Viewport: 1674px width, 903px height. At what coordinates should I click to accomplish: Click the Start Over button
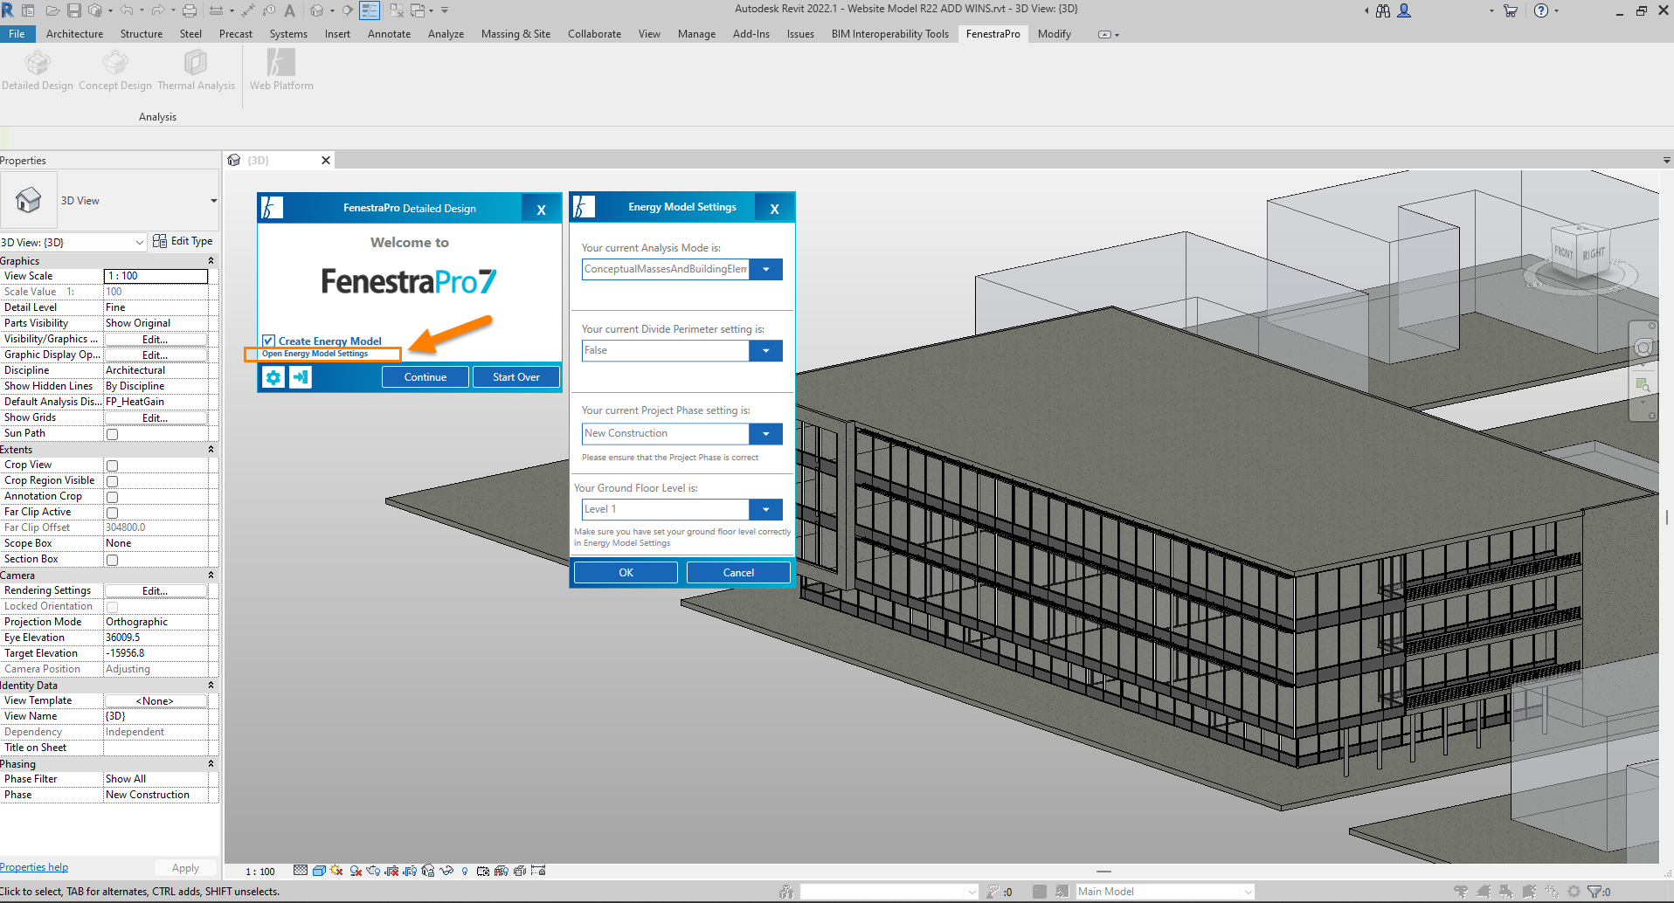[515, 377]
